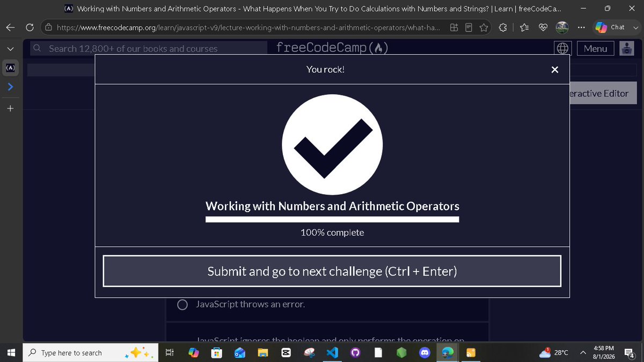Image resolution: width=644 pixels, height=362 pixels.
Task: Click the address bar URL
Action: point(249,27)
